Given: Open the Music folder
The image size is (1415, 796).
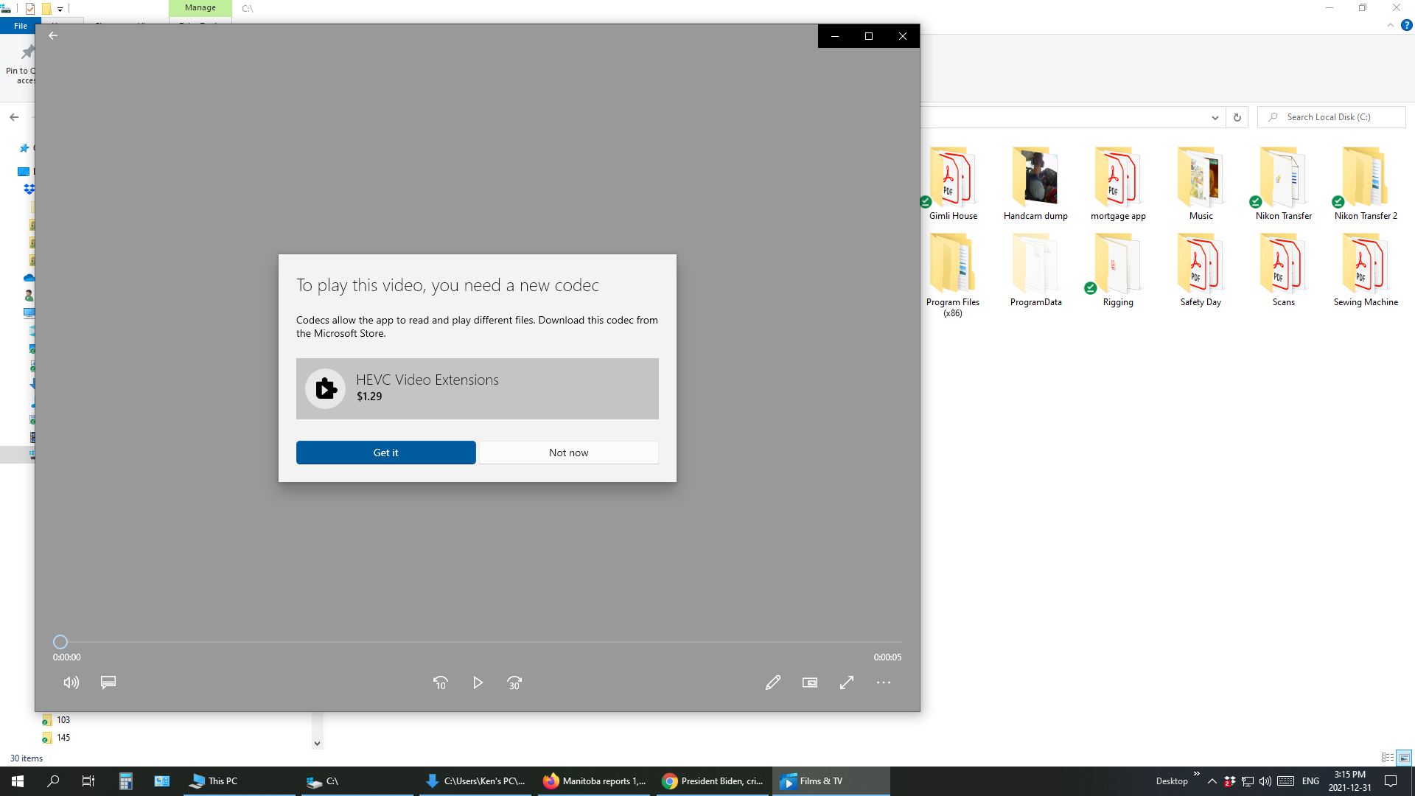Looking at the screenshot, I should tap(1201, 184).
